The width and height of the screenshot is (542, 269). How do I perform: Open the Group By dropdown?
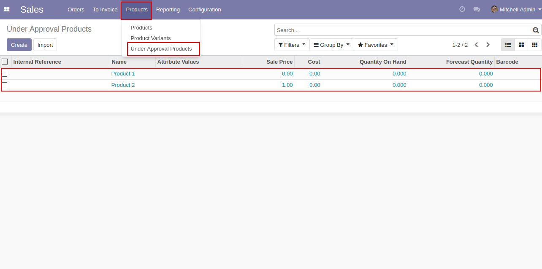[332, 45]
